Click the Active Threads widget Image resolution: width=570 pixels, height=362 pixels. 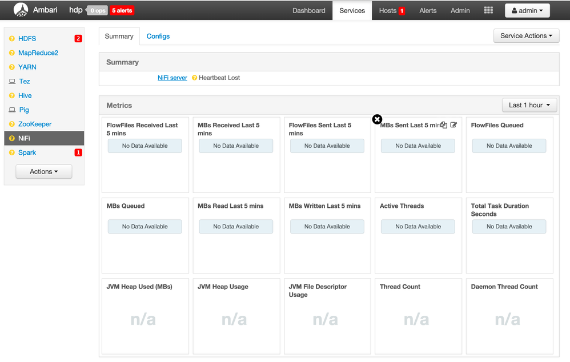[419, 235]
